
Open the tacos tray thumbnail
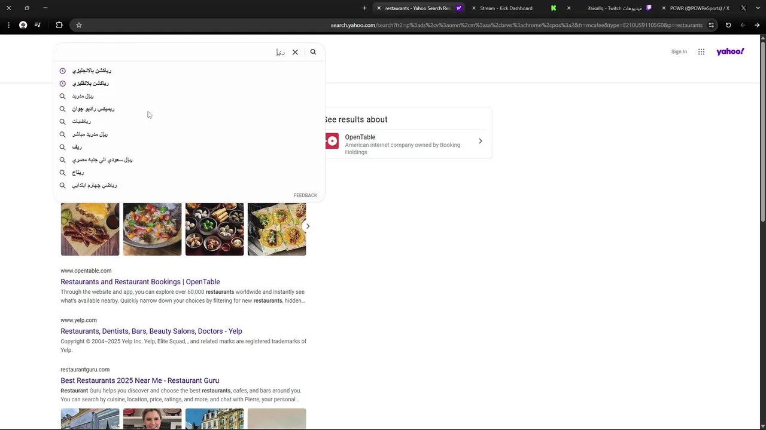[276, 229]
